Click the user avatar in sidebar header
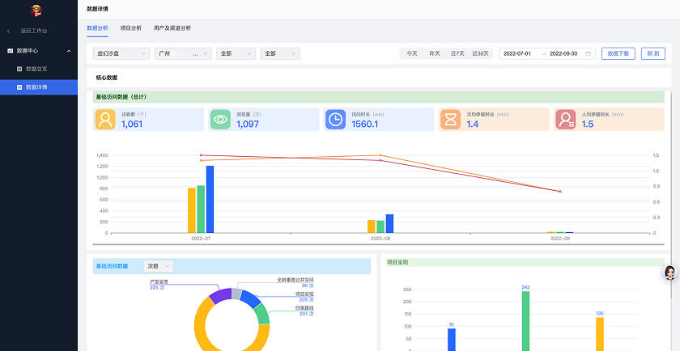 point(36,11)
